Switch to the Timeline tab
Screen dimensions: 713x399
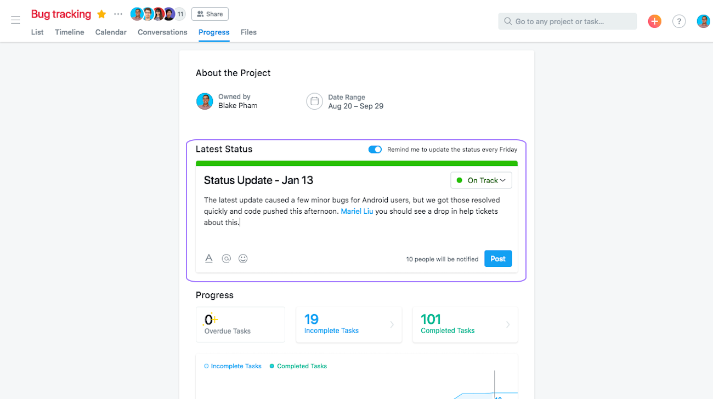70,32
